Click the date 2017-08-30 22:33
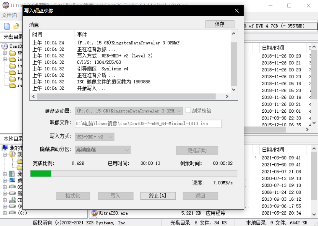Viewport: 318px width, 226px height. (281, 118)
